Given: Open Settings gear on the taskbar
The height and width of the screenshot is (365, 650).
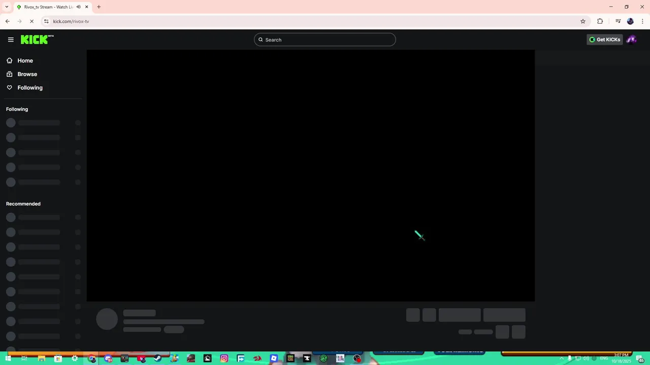Looking at the screenshot, I should 75,358.
